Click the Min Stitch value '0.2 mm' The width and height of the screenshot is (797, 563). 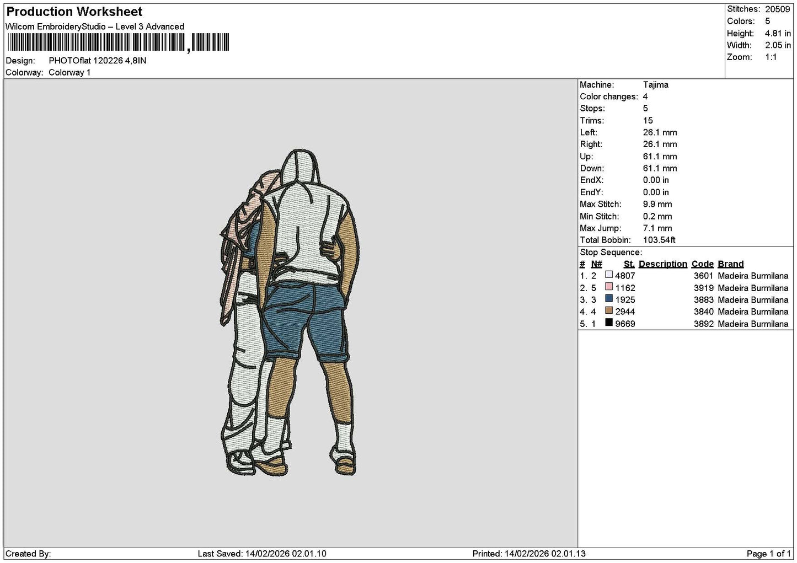(x=657, y=217)
